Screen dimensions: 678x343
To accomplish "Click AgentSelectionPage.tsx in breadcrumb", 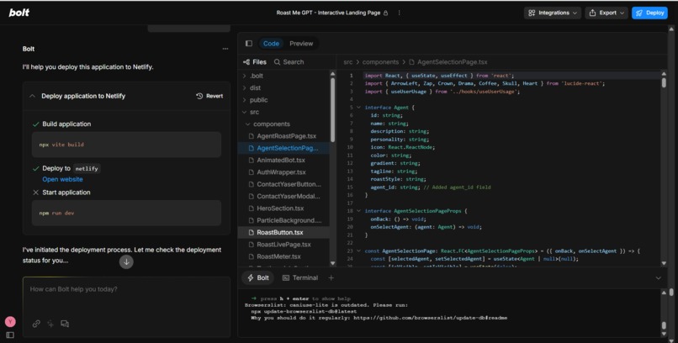I will pos(453,61).
